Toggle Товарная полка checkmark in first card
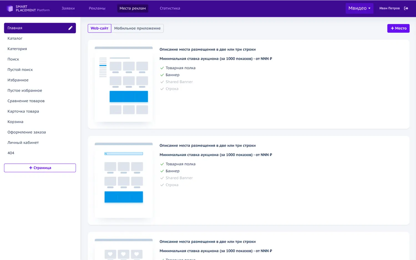Viewport: 416px width, 260px height. (162, 68)
